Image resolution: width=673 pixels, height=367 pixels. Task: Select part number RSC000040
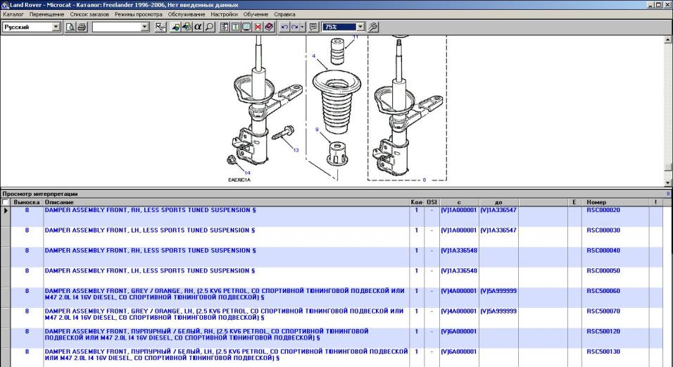click(603, 250)
